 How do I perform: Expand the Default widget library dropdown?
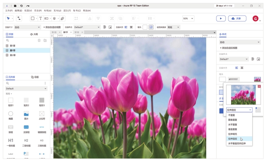coord(26,88)
